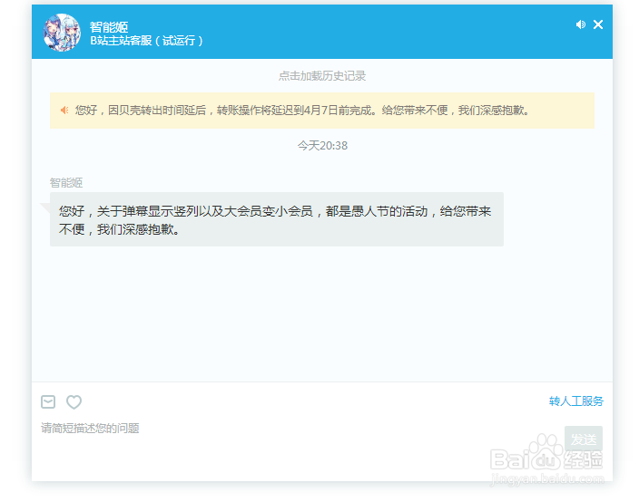The width and height of the screenshot is (639, 502).
Task: Click the 发送 send button
Action: [x=583, y=439]
